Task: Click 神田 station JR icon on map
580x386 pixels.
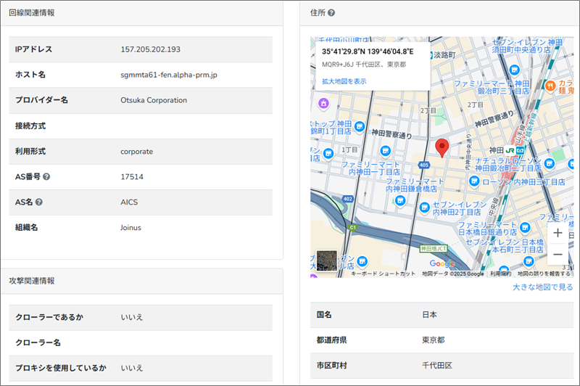Action: (x=510, y=150)
